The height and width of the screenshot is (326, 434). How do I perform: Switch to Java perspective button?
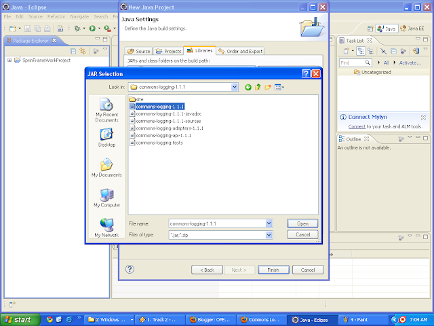tap(387, 29)
